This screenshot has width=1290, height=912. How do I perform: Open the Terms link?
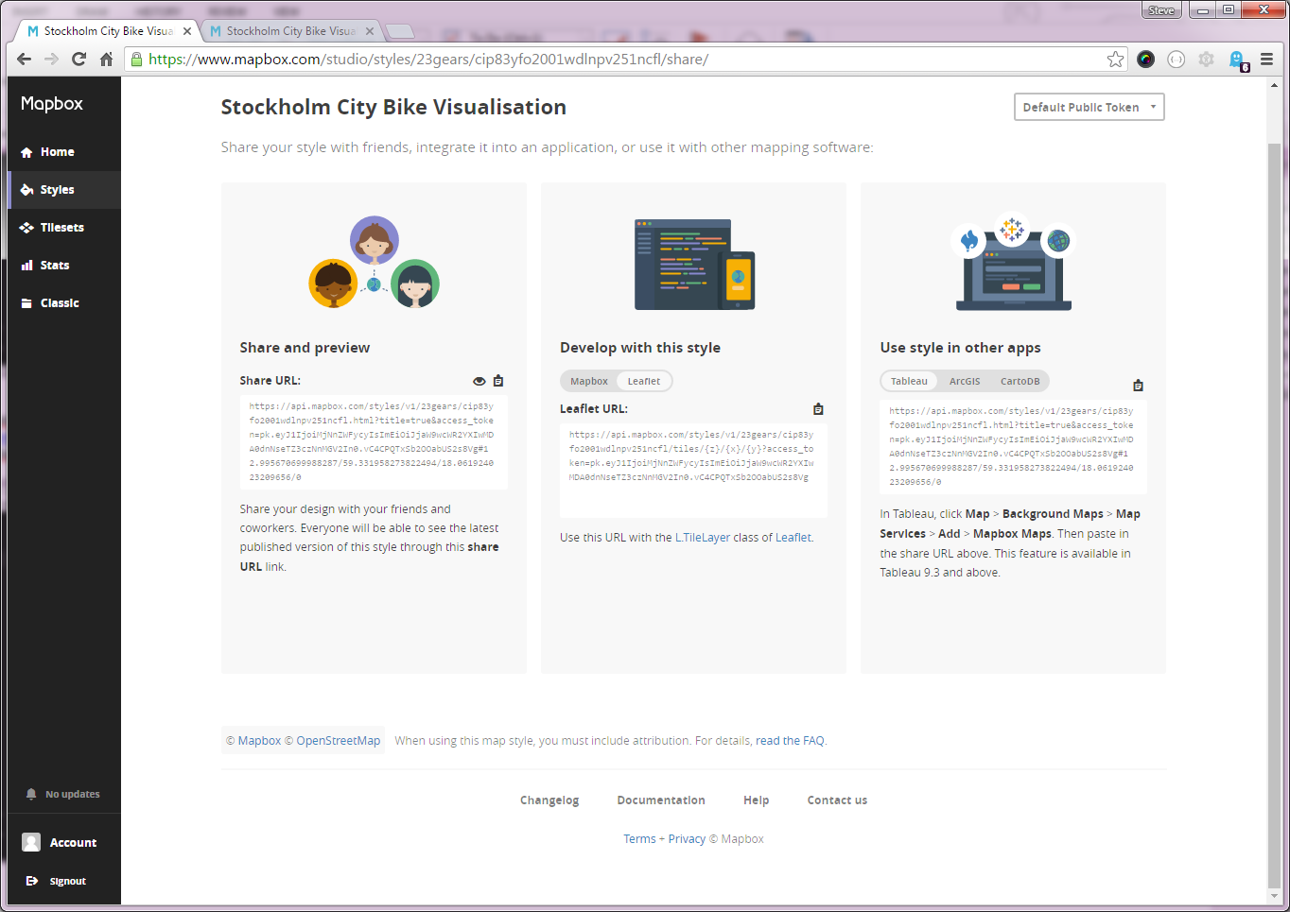(639, 839)
